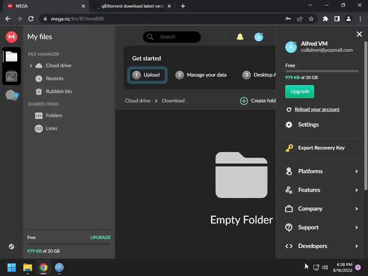Image resolution: width=368 pixels, height=276 pixels.
Task: Click the red MEGA logo icon
Action: point(11,37)
